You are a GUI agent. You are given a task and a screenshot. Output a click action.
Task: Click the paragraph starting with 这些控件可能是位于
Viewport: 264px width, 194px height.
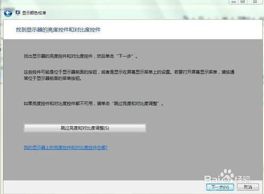click(x=129, y=75)
